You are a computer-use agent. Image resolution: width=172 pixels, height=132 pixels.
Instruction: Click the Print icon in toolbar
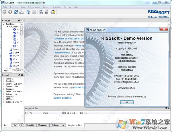(x=21, y=12)
